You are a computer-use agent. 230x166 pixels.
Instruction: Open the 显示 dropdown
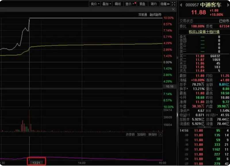130,4
